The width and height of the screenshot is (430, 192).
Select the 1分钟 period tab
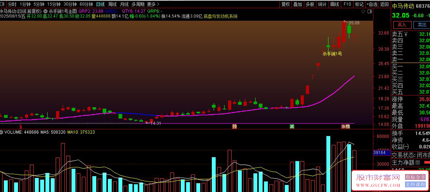click(x=25, y=4)
